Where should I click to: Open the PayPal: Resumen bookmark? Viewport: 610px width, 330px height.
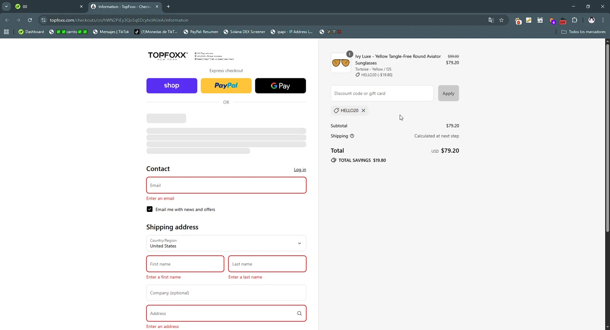(201, 32)
